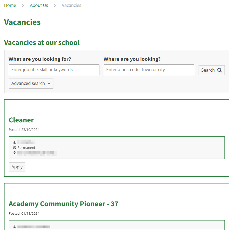The image size is (234, 230).
Task: Select the Vacancies breadcrumb item
Action: pos(71,6)
